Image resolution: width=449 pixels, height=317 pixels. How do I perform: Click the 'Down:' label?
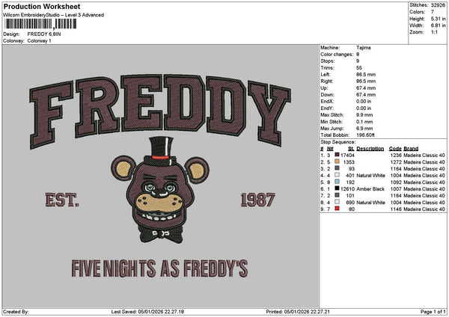pos(327,95)
